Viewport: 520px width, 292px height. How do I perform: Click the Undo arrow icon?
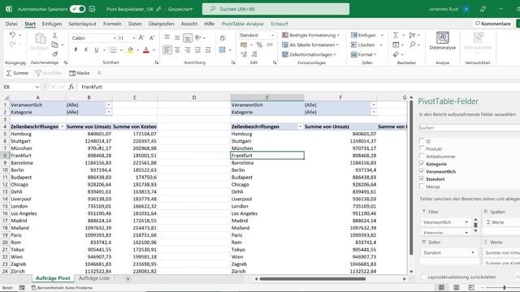click(x=13, y=35)
